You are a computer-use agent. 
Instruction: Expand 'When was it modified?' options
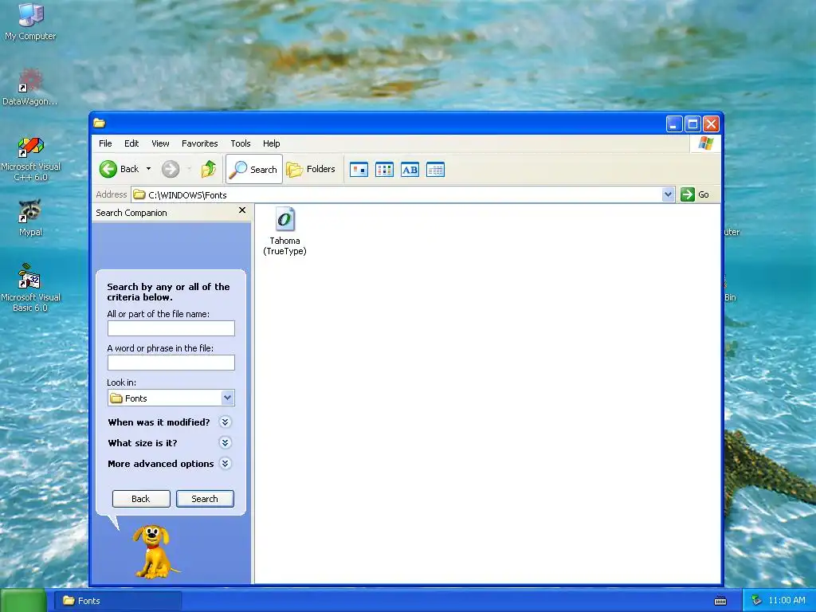point(225,422)
